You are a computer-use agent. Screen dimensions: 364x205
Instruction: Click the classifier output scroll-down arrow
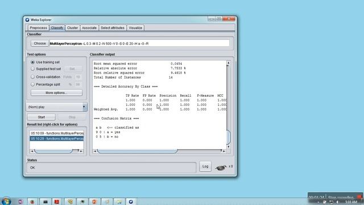point(229,147)
